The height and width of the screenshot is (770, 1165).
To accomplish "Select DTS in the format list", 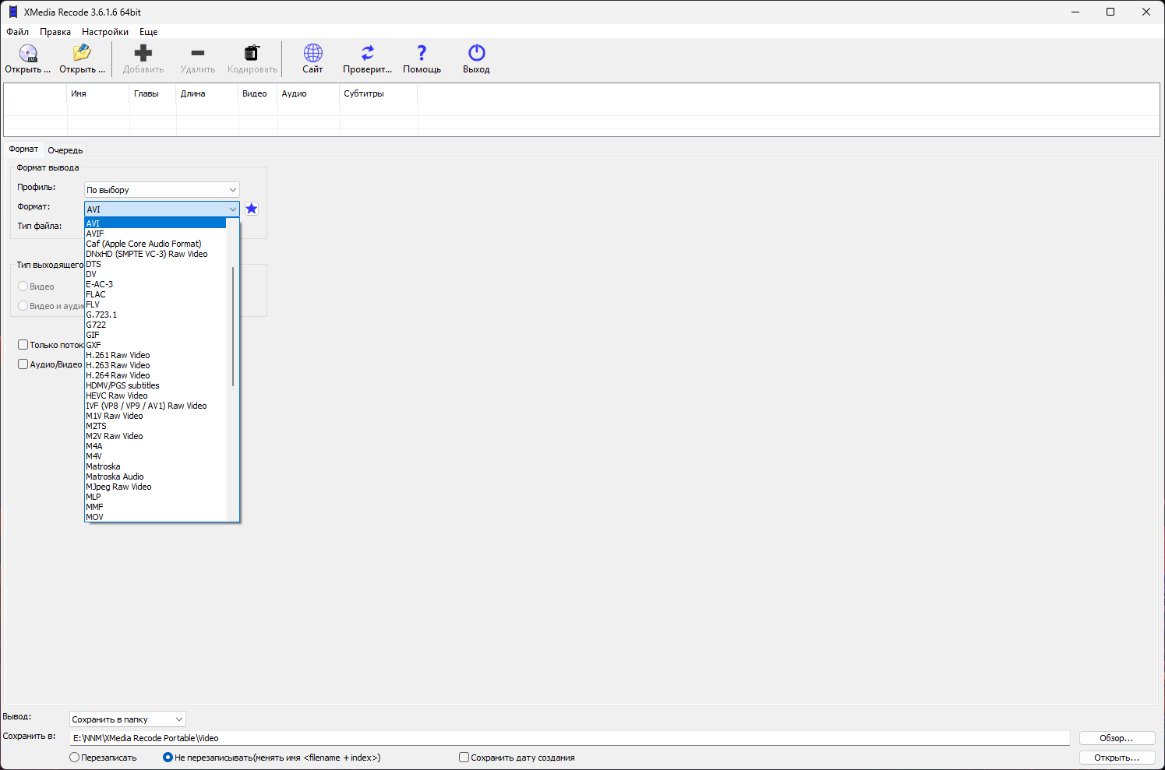I will click(x=155, y=264).
